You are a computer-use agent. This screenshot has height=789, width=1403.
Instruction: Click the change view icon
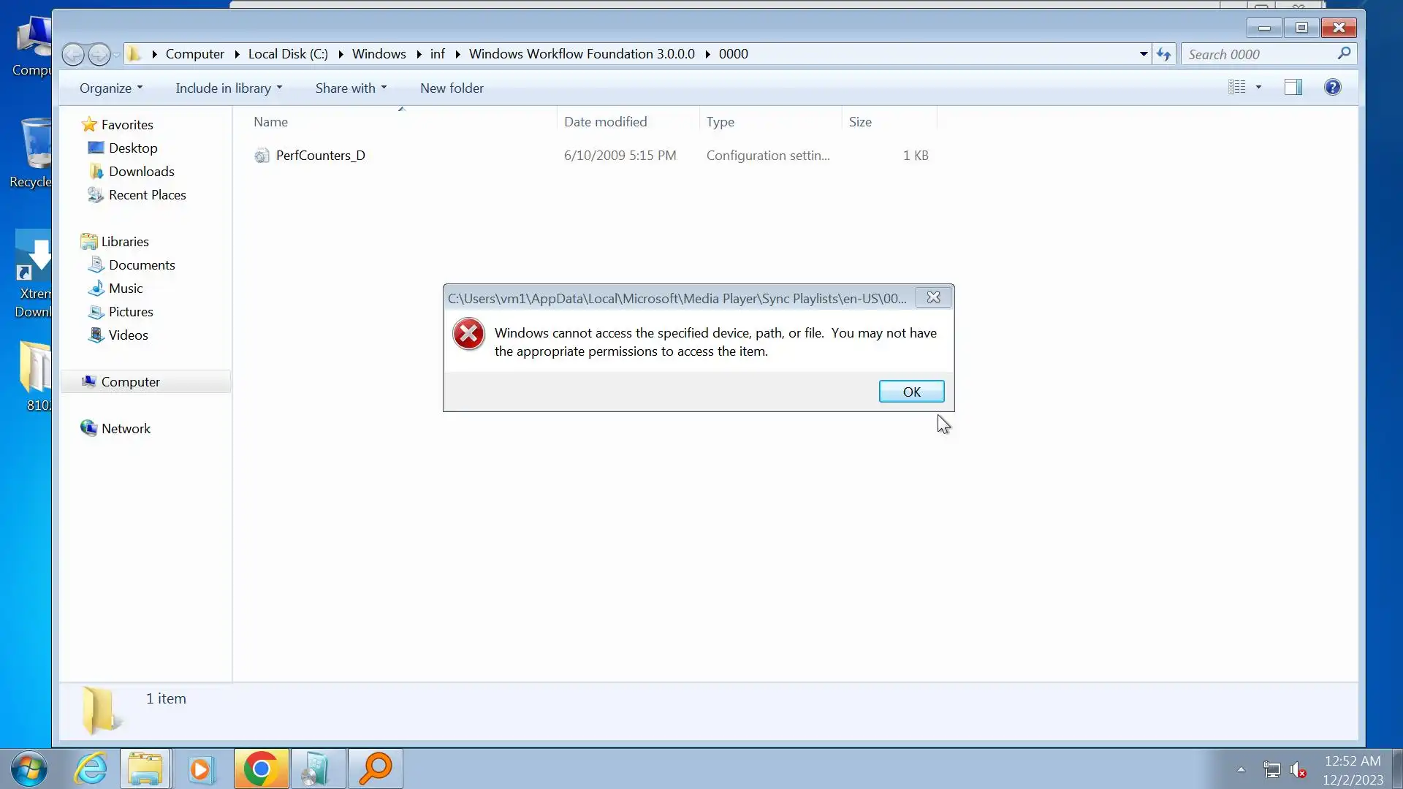[x=1236, y=88]
